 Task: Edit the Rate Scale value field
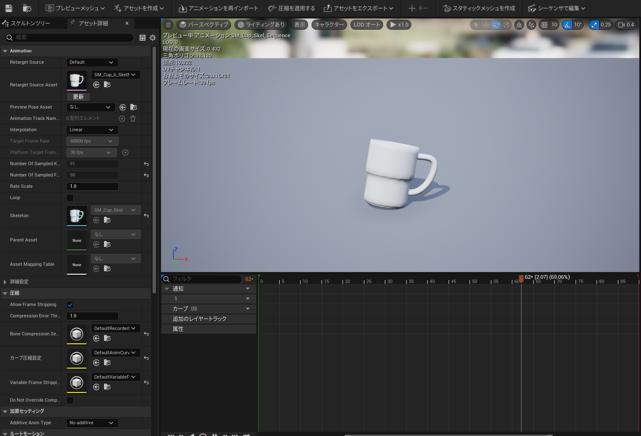[92, 186]
